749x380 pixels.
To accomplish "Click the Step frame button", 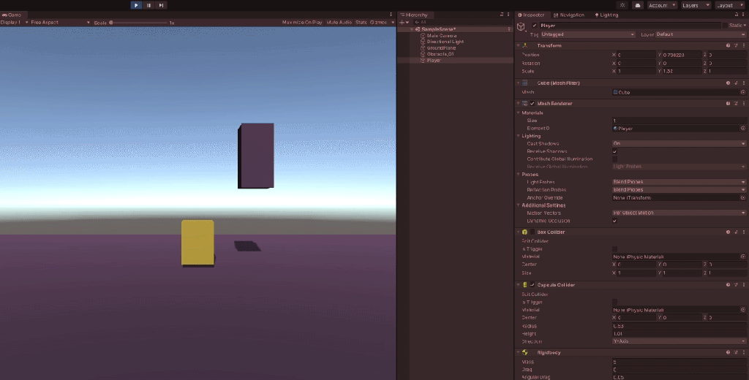I will (161, 5).
